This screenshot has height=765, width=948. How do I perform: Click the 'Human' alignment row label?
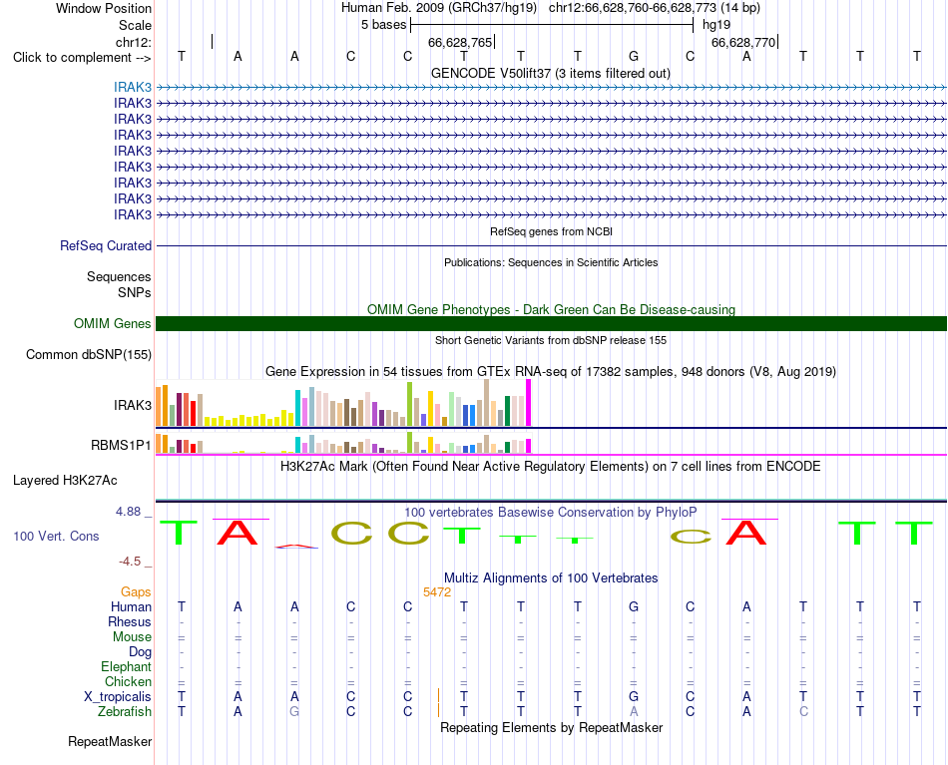coord(131,606)
